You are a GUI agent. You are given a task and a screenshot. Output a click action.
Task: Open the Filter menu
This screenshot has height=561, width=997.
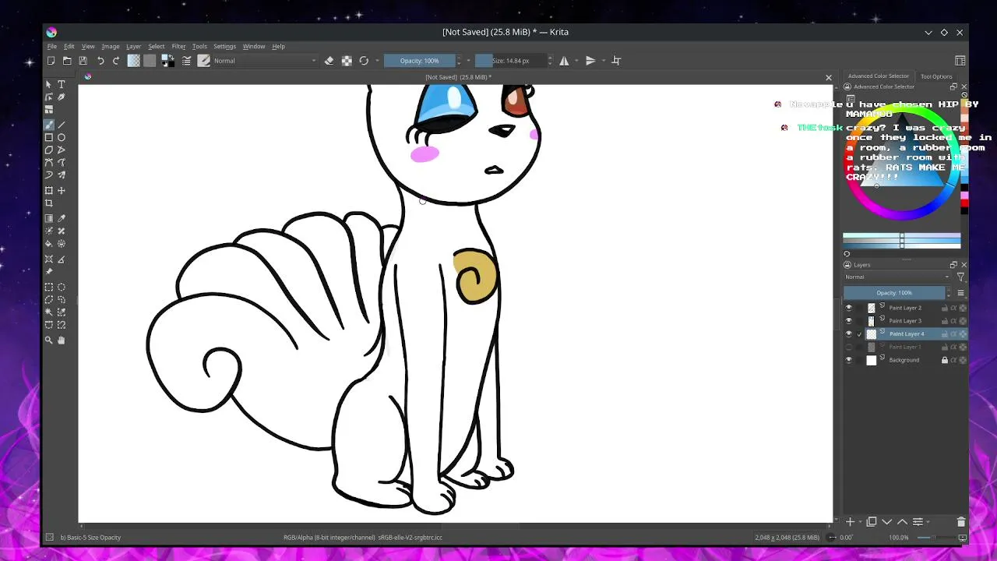[x=178, y=47]
